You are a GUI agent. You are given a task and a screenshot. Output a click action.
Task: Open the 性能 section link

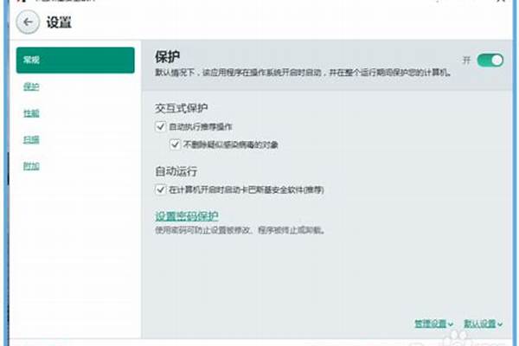click(x=31, y=113)
